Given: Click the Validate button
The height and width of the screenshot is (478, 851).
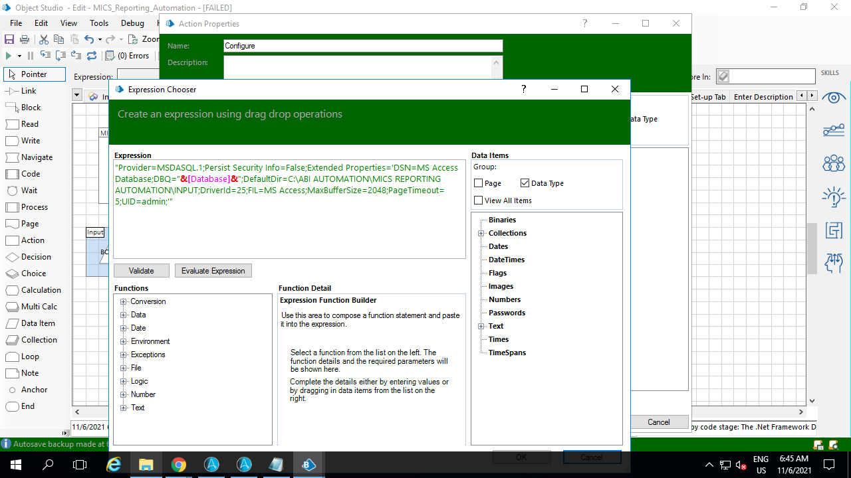Looking at the screenshot, I should [x=141, y=271].
